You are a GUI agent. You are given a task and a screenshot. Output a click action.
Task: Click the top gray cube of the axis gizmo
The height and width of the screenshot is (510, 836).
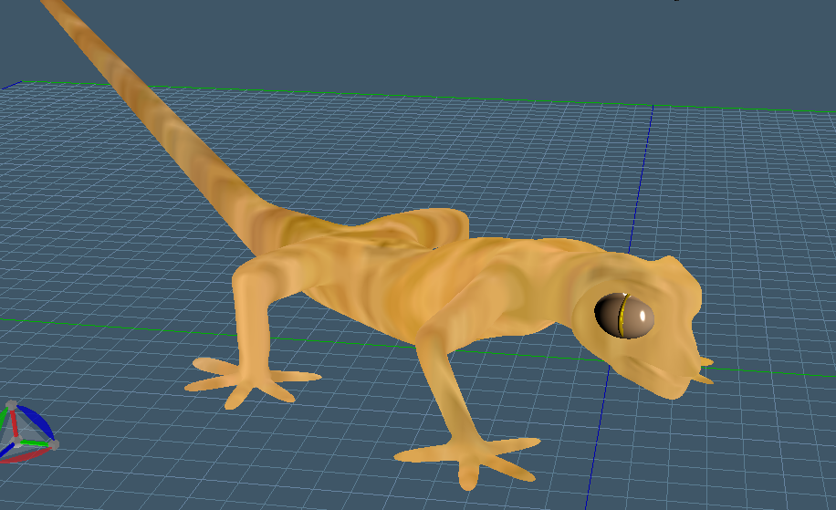[x=11, y=404]
